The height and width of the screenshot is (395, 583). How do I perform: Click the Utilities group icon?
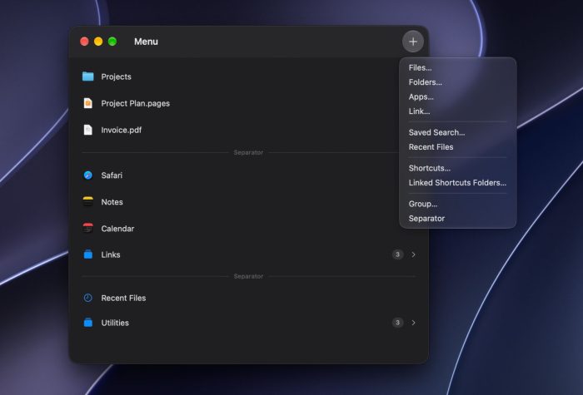(x=87, y=323)
